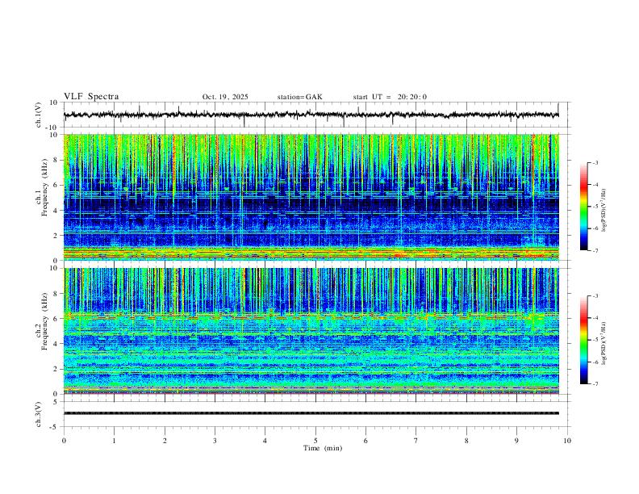Click the '-7' label on ch.2 color bar
The image size is (639, 494).
pos(595,384)
